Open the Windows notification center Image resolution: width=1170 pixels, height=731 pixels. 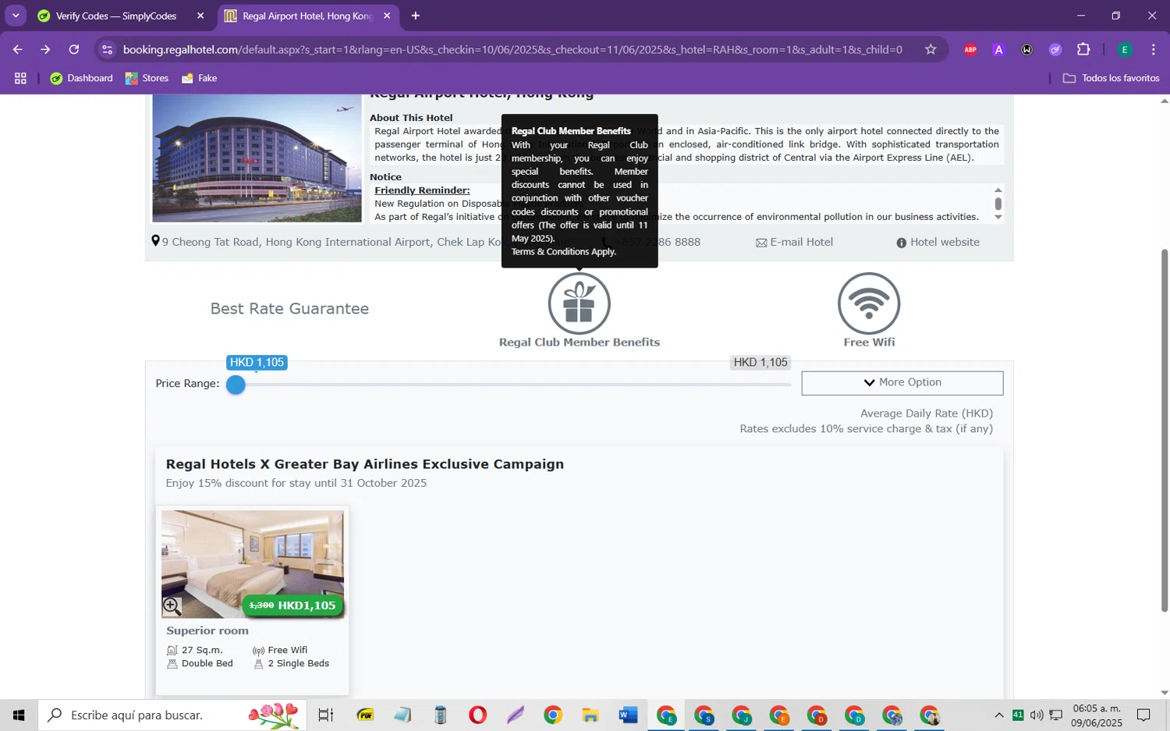coord(1143,715)
